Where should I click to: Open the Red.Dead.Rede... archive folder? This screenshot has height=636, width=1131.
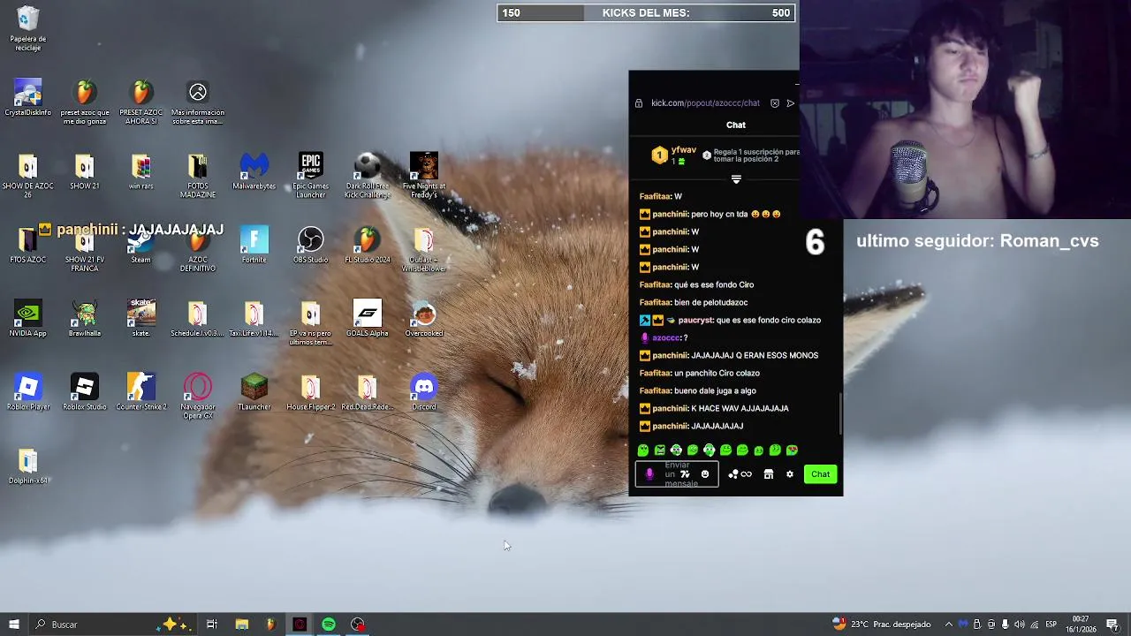pos(368,391)
